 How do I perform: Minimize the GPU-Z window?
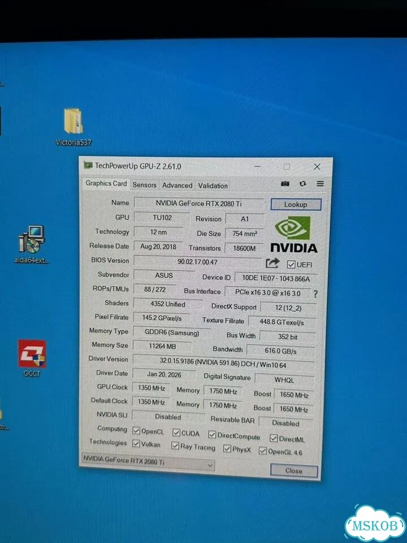[258, 166]
